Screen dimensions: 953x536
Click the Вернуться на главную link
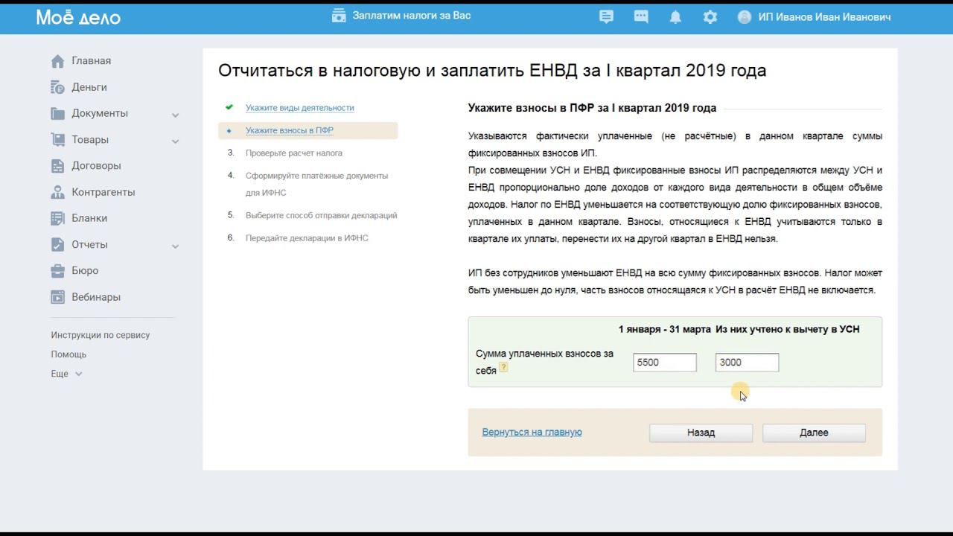(x=532, y=432)
